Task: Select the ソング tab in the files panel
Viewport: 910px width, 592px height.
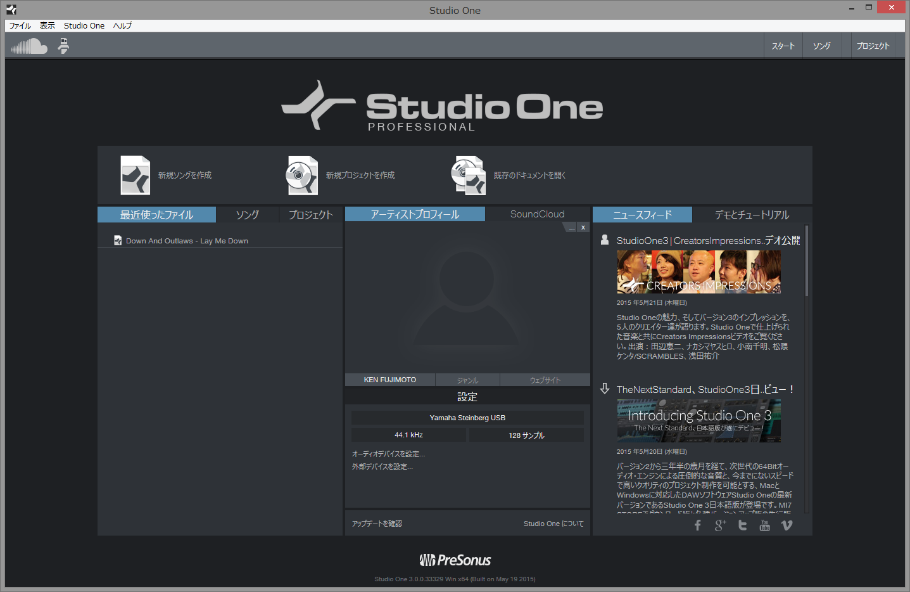Action: coord(247,215)
